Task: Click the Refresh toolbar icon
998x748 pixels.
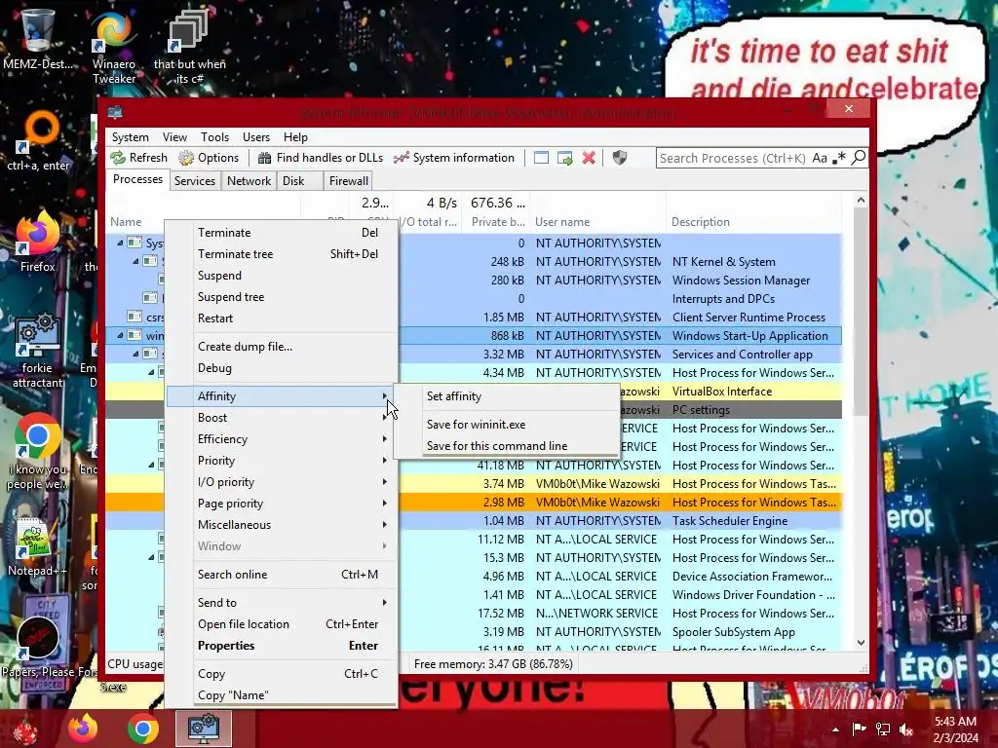Action: pos(118,158)
